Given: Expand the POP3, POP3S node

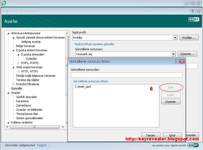Looking at the screenshot, I should [18, 63].
